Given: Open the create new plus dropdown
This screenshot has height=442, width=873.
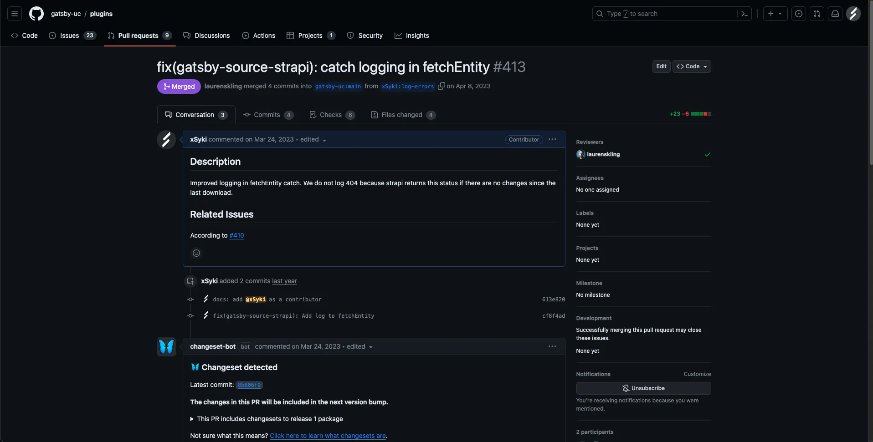Looking at the screenshot, I should point(775,14).
